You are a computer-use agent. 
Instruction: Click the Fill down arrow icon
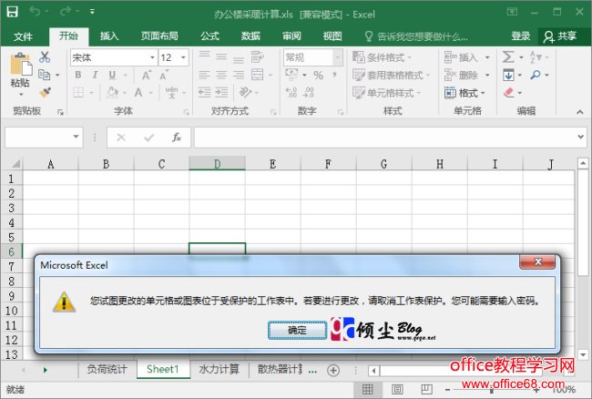tap(508, 75)
